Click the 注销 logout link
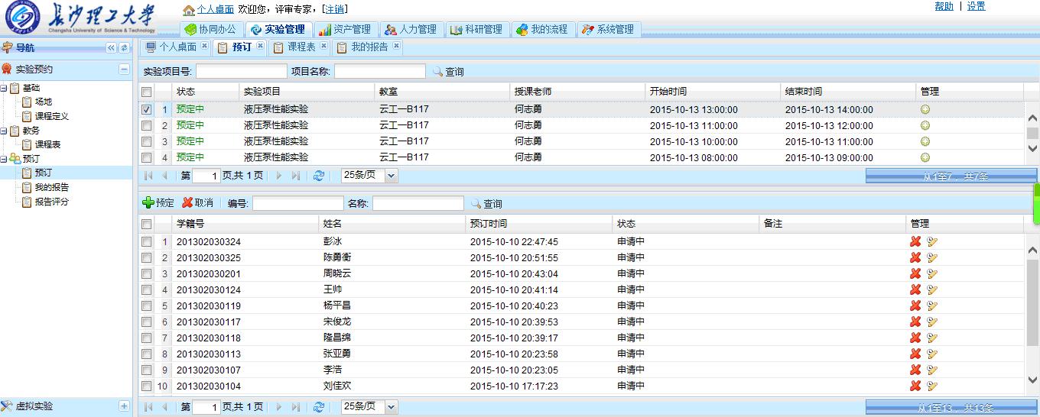1040x417 pixels. pos(334,9)
